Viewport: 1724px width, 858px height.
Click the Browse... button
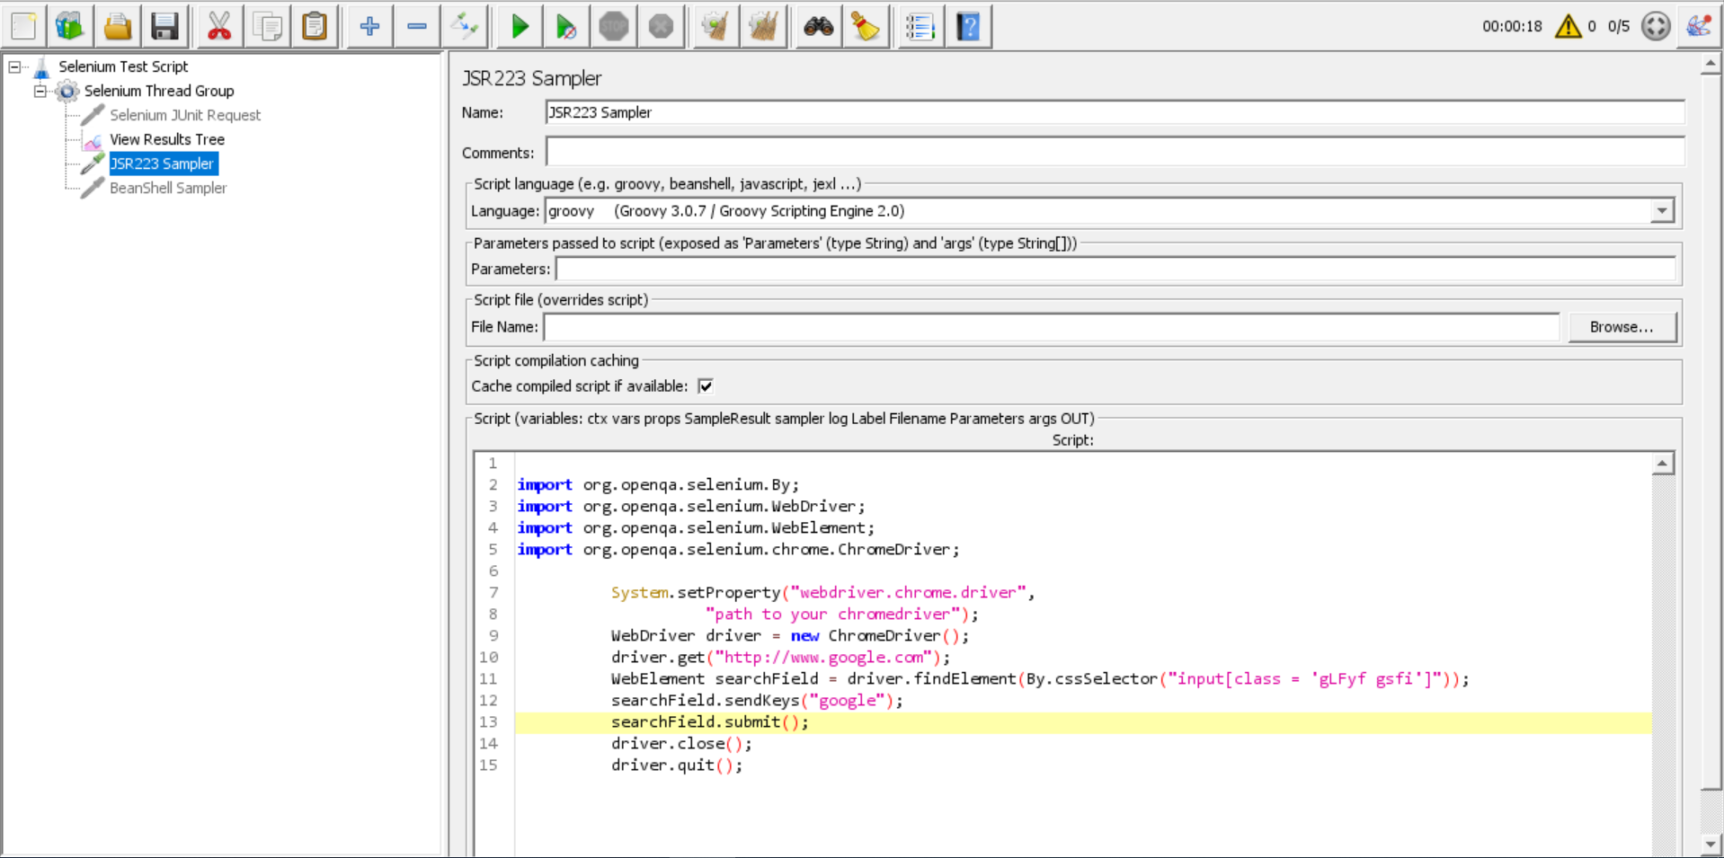(1622, 327)
